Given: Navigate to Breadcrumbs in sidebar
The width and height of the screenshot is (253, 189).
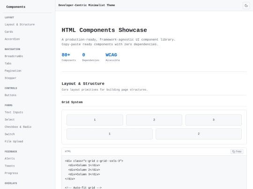Looking at the screenshot, I should pos(14,56).
